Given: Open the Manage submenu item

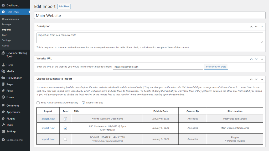Looking at the screenshot, I should [x=7, y=24].
